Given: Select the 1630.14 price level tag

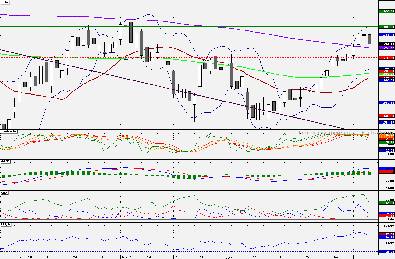Looking at the screenshot, I should pyautogui.click(x=386, y=102).
